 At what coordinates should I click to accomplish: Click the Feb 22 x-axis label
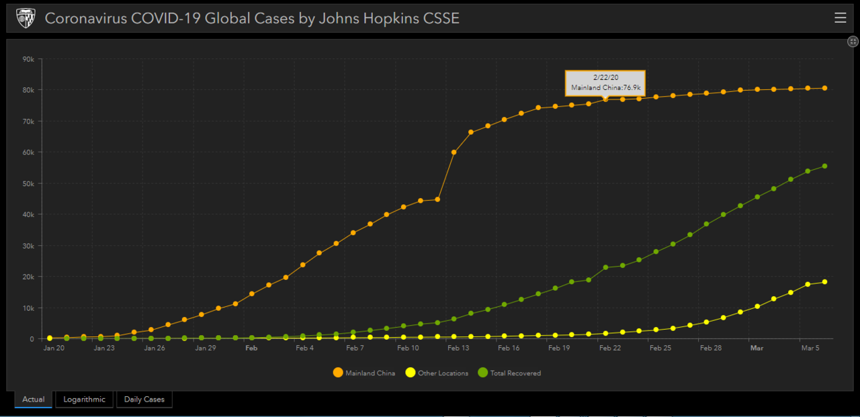pyautogui.click(x=610, y=349)
